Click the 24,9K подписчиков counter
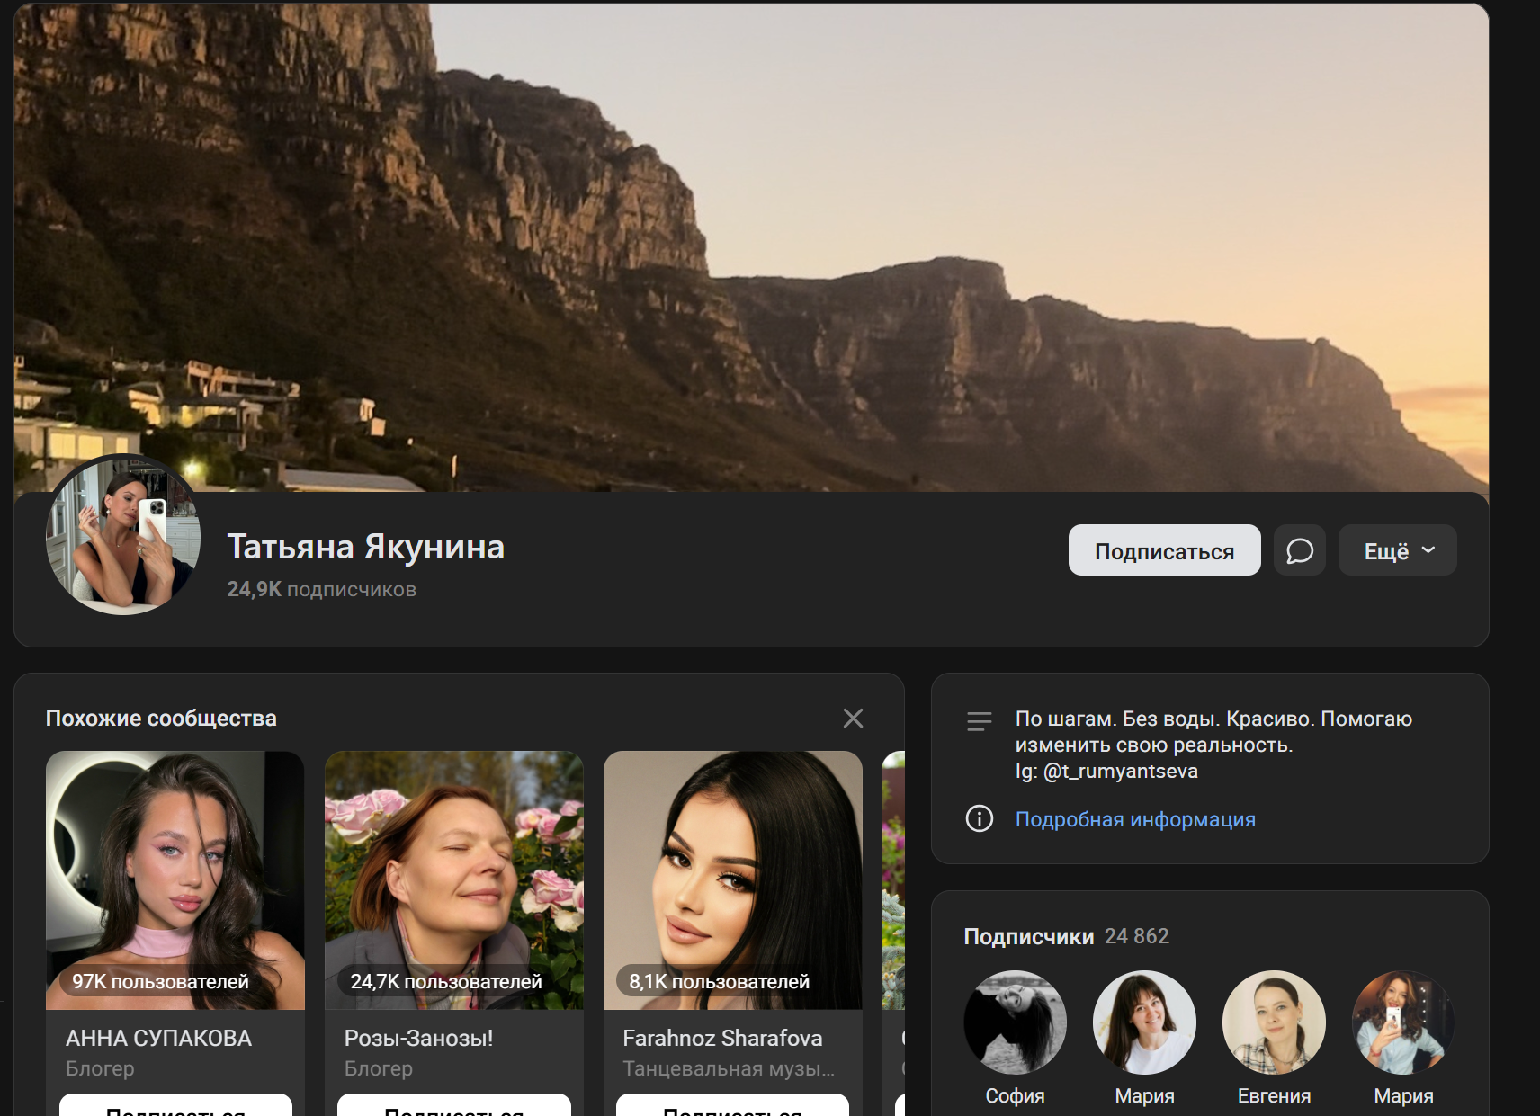1540x1116 pixels. tap(321, 589)
